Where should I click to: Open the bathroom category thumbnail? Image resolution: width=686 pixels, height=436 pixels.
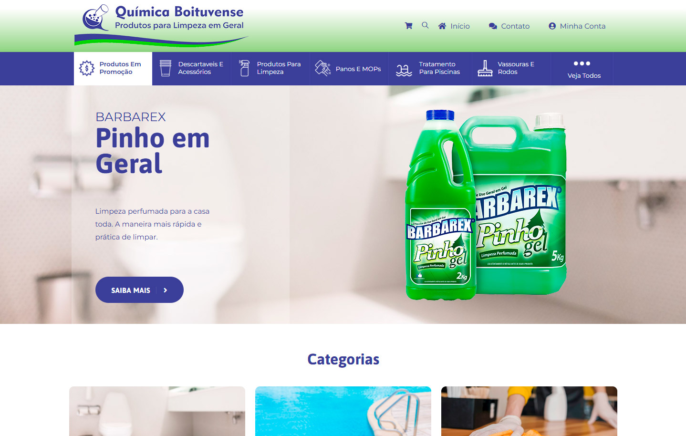tap(157, 411)
